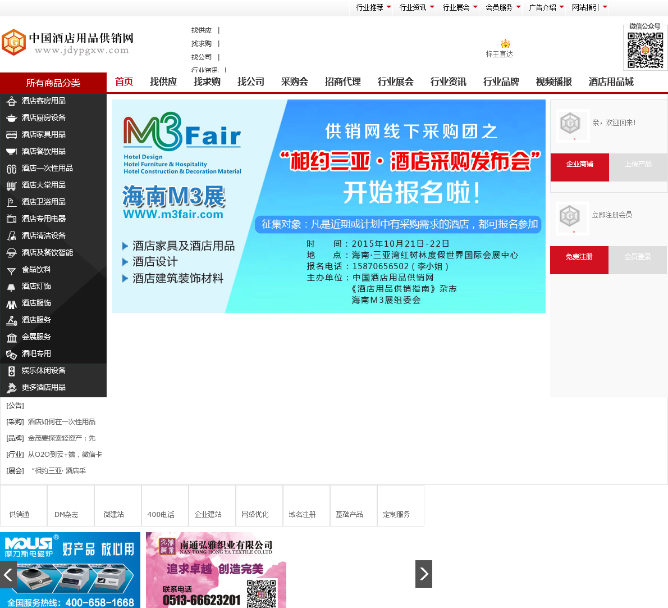Image resolution: width=668 pixels, height=608 pixels.
Task: Click the gray 上传产品 button
Action: click(638, 167)
